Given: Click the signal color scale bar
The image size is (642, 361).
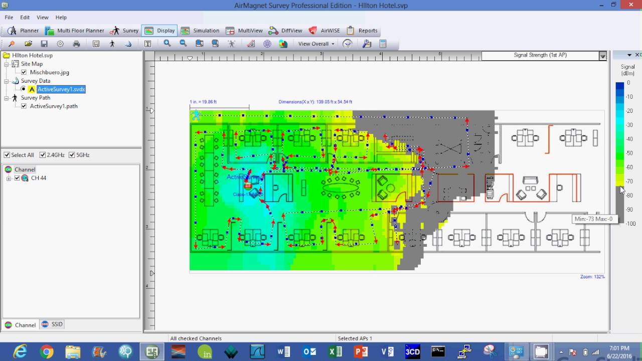Looking at the screenshot, I should click(620, 153).
